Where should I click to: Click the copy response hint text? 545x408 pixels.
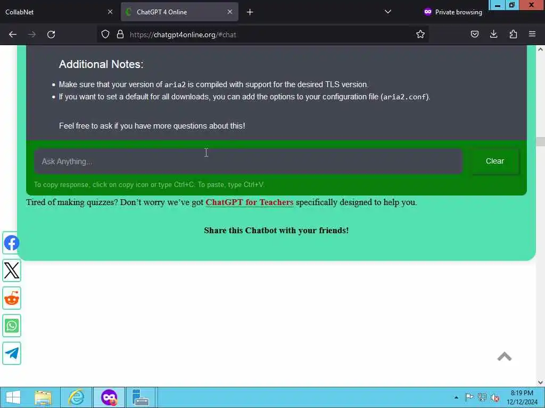(150, 184)
